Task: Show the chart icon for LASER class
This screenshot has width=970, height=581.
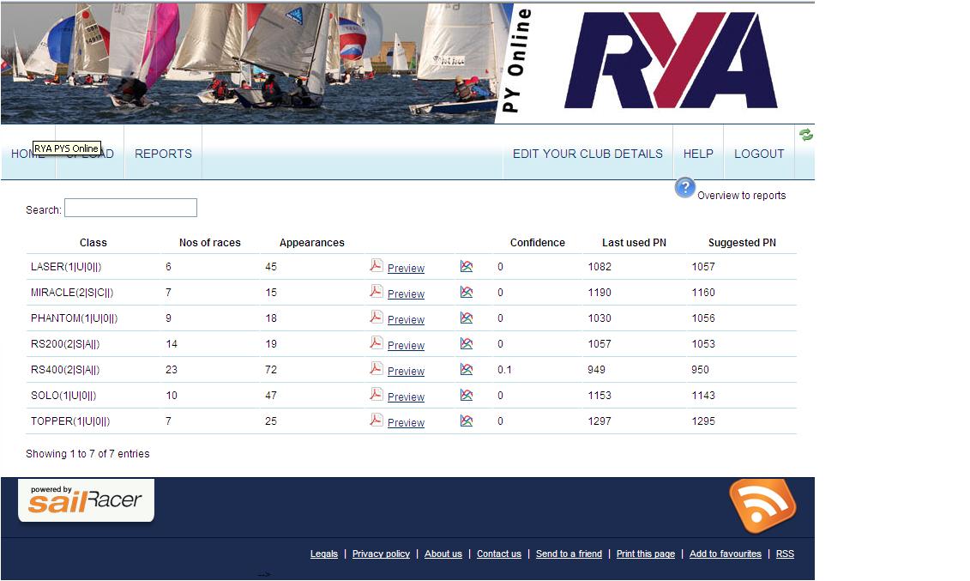Action: [x=467, y=266]
